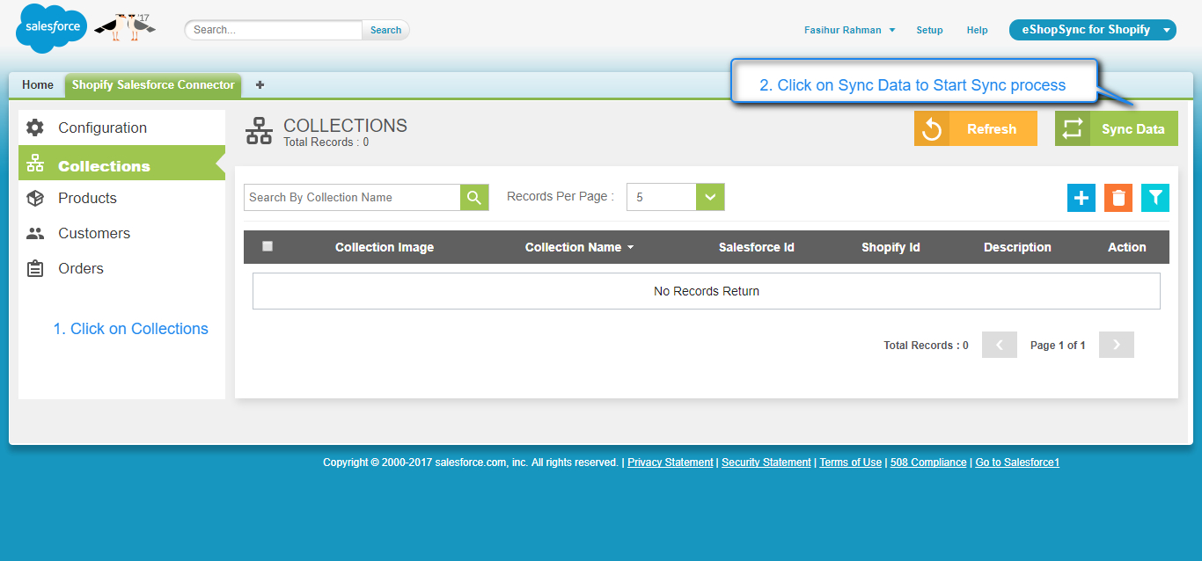Go to the previous page arrow
This screenshot has width=1202, height=561.
click(x=1000, y=345)
